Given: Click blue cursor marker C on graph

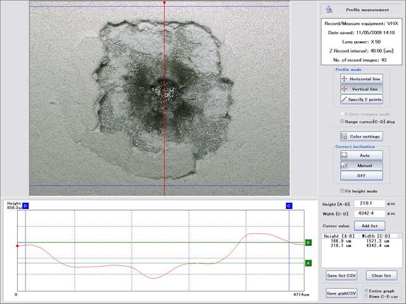Looking at the screenshot, I should 289,206.
